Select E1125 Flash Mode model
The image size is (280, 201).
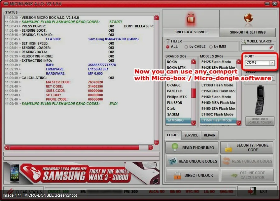click(x=218, y=62)
